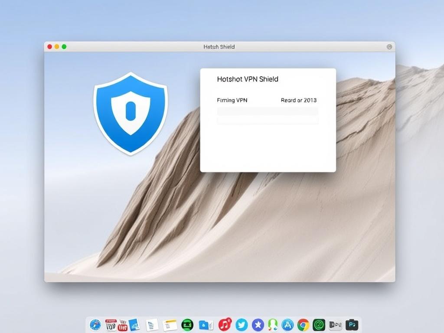Open Safari from the dock

pyautogui.click(x=95, y=325)
